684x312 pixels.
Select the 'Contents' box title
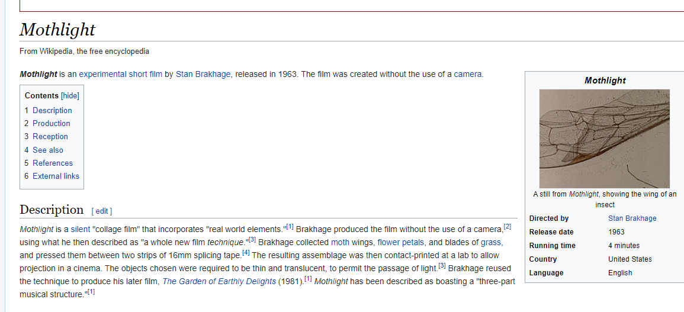(41, 95)
